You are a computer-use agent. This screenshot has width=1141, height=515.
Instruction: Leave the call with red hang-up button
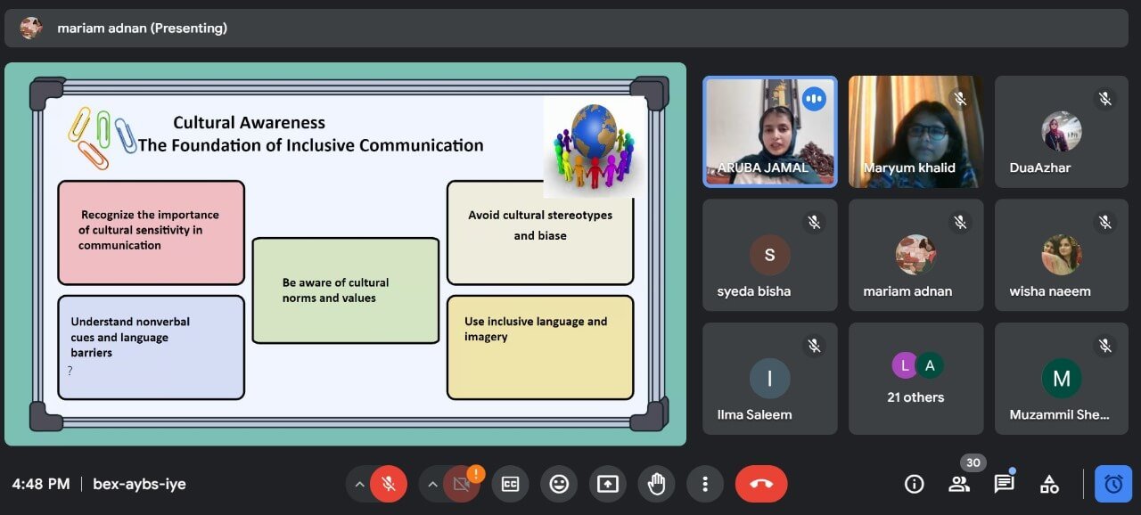coord(760,484)
